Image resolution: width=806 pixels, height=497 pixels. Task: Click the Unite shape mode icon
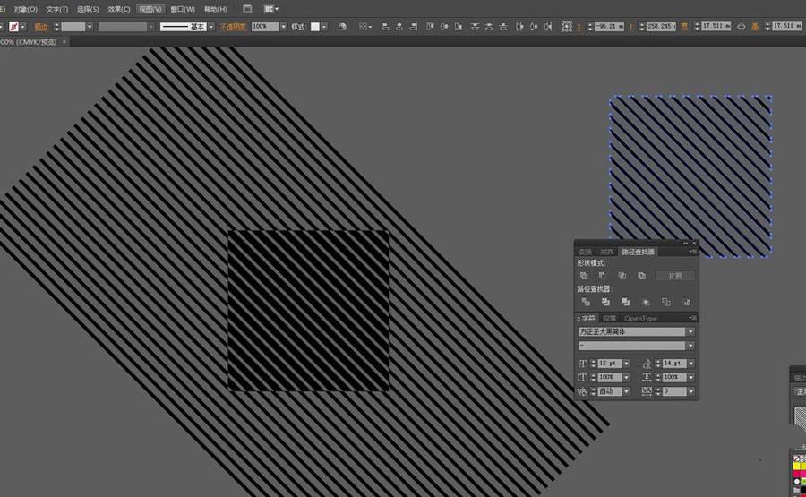coord(584,276)
